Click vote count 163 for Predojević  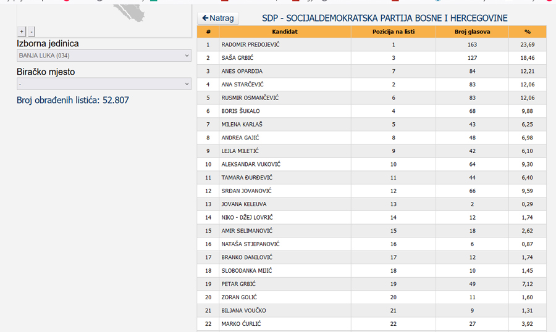tap(473, 44)
